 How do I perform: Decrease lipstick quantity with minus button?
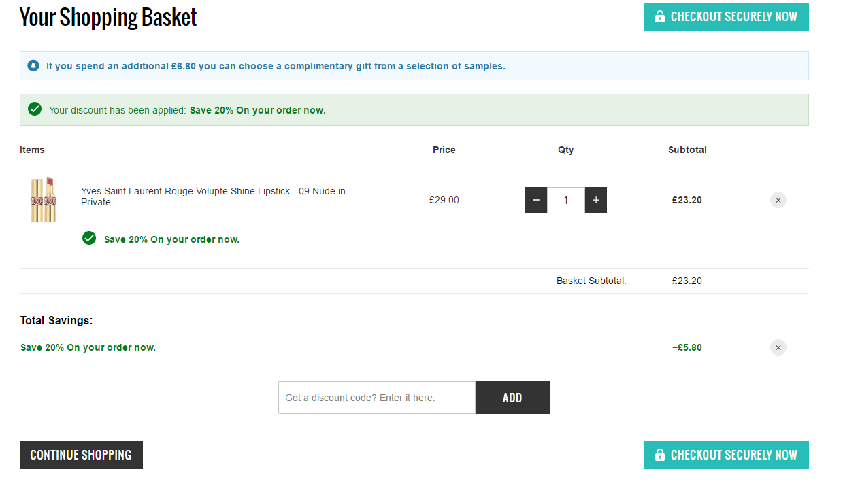(x=536, y=200)
